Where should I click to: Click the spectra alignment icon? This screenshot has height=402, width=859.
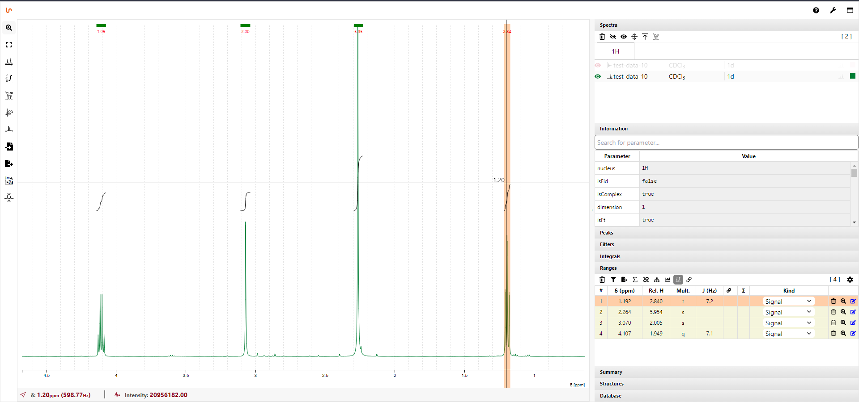[x=9, y=197]
